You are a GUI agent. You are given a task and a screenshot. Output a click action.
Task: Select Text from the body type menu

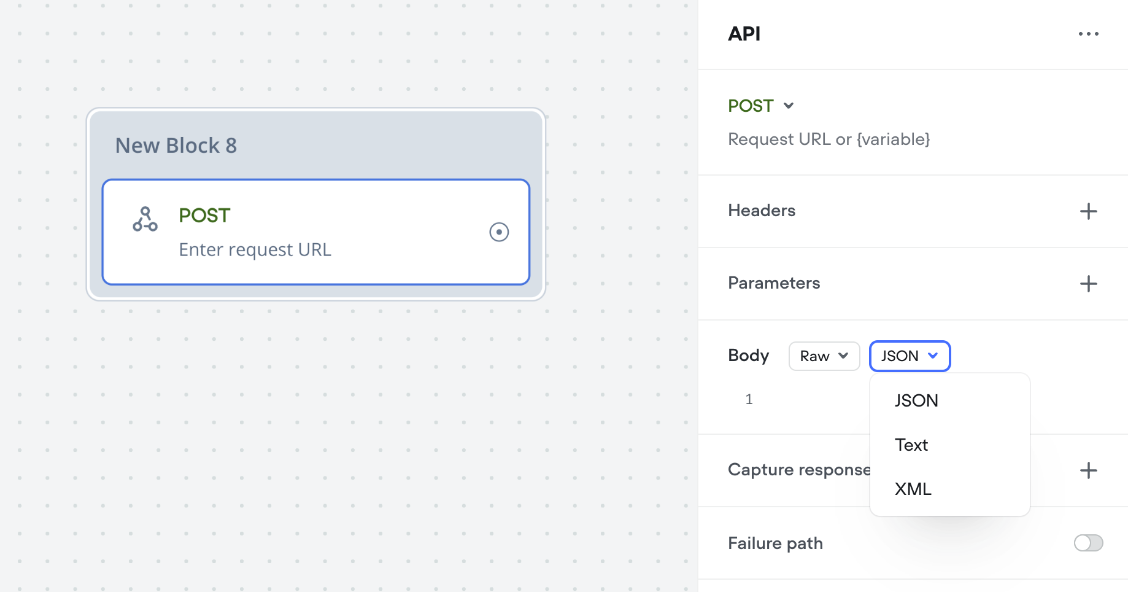coord(911,445)
